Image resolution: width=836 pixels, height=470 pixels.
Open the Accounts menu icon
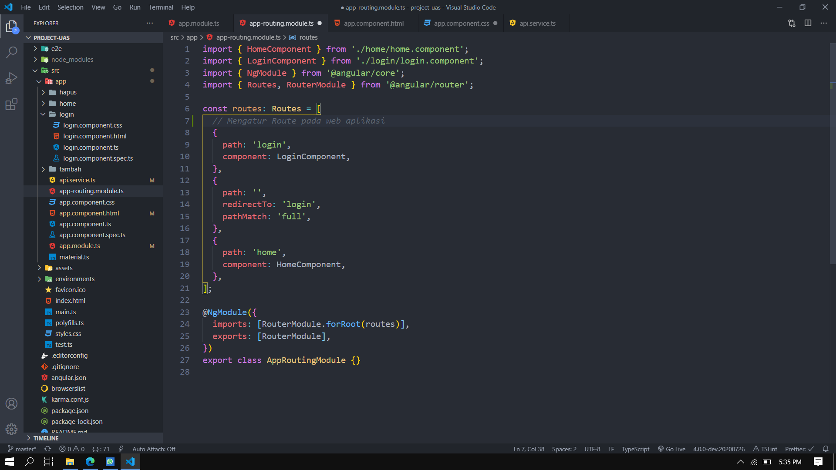point(12,403)
